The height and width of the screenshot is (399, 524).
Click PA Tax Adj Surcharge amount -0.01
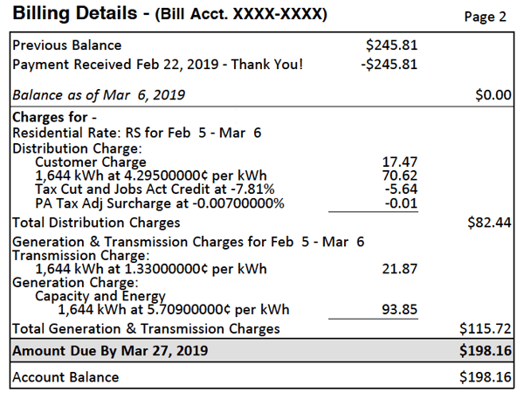399,203
